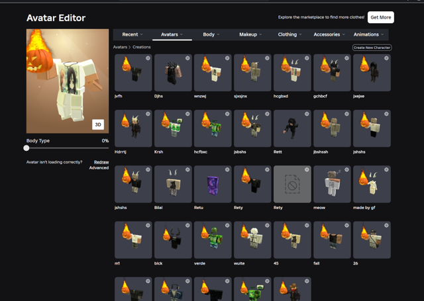
Task: Open settings gear on jbshssh avatar
Action: 346,114
